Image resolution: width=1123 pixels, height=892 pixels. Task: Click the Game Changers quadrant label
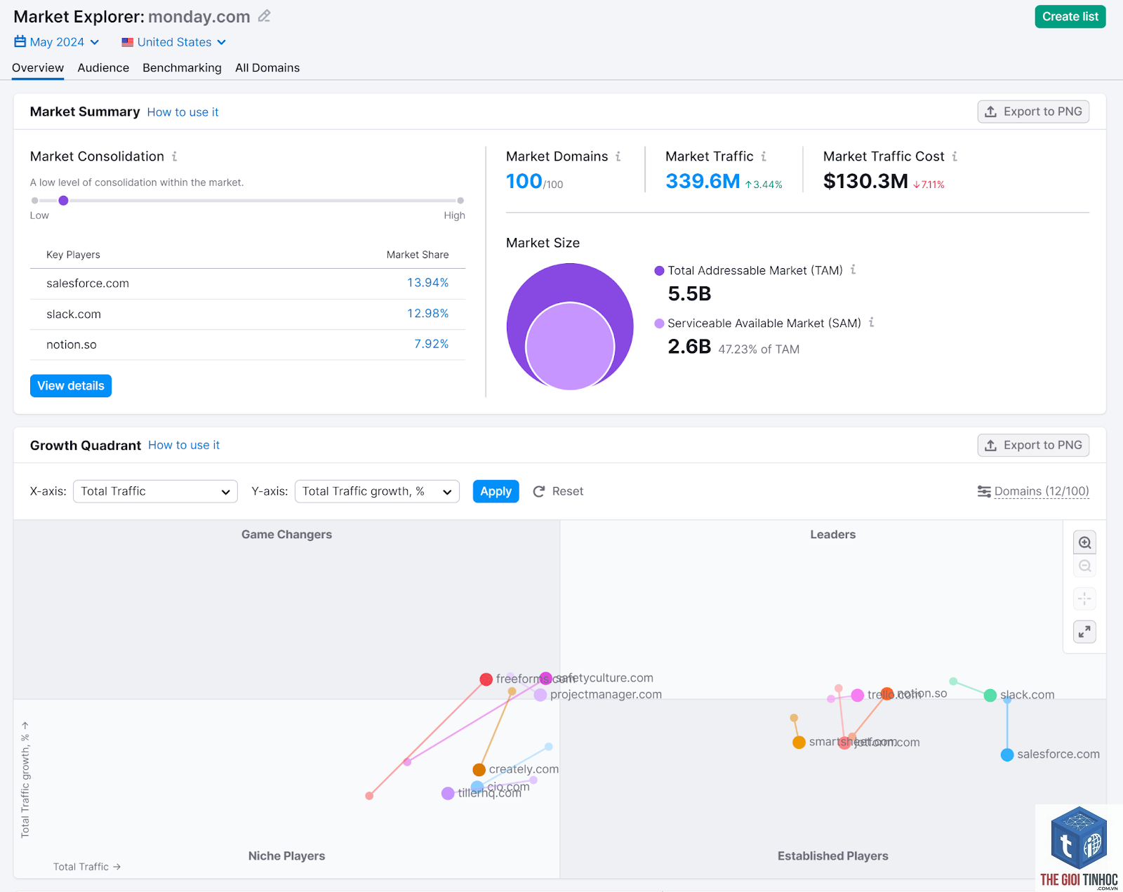[x=286, y=535]
